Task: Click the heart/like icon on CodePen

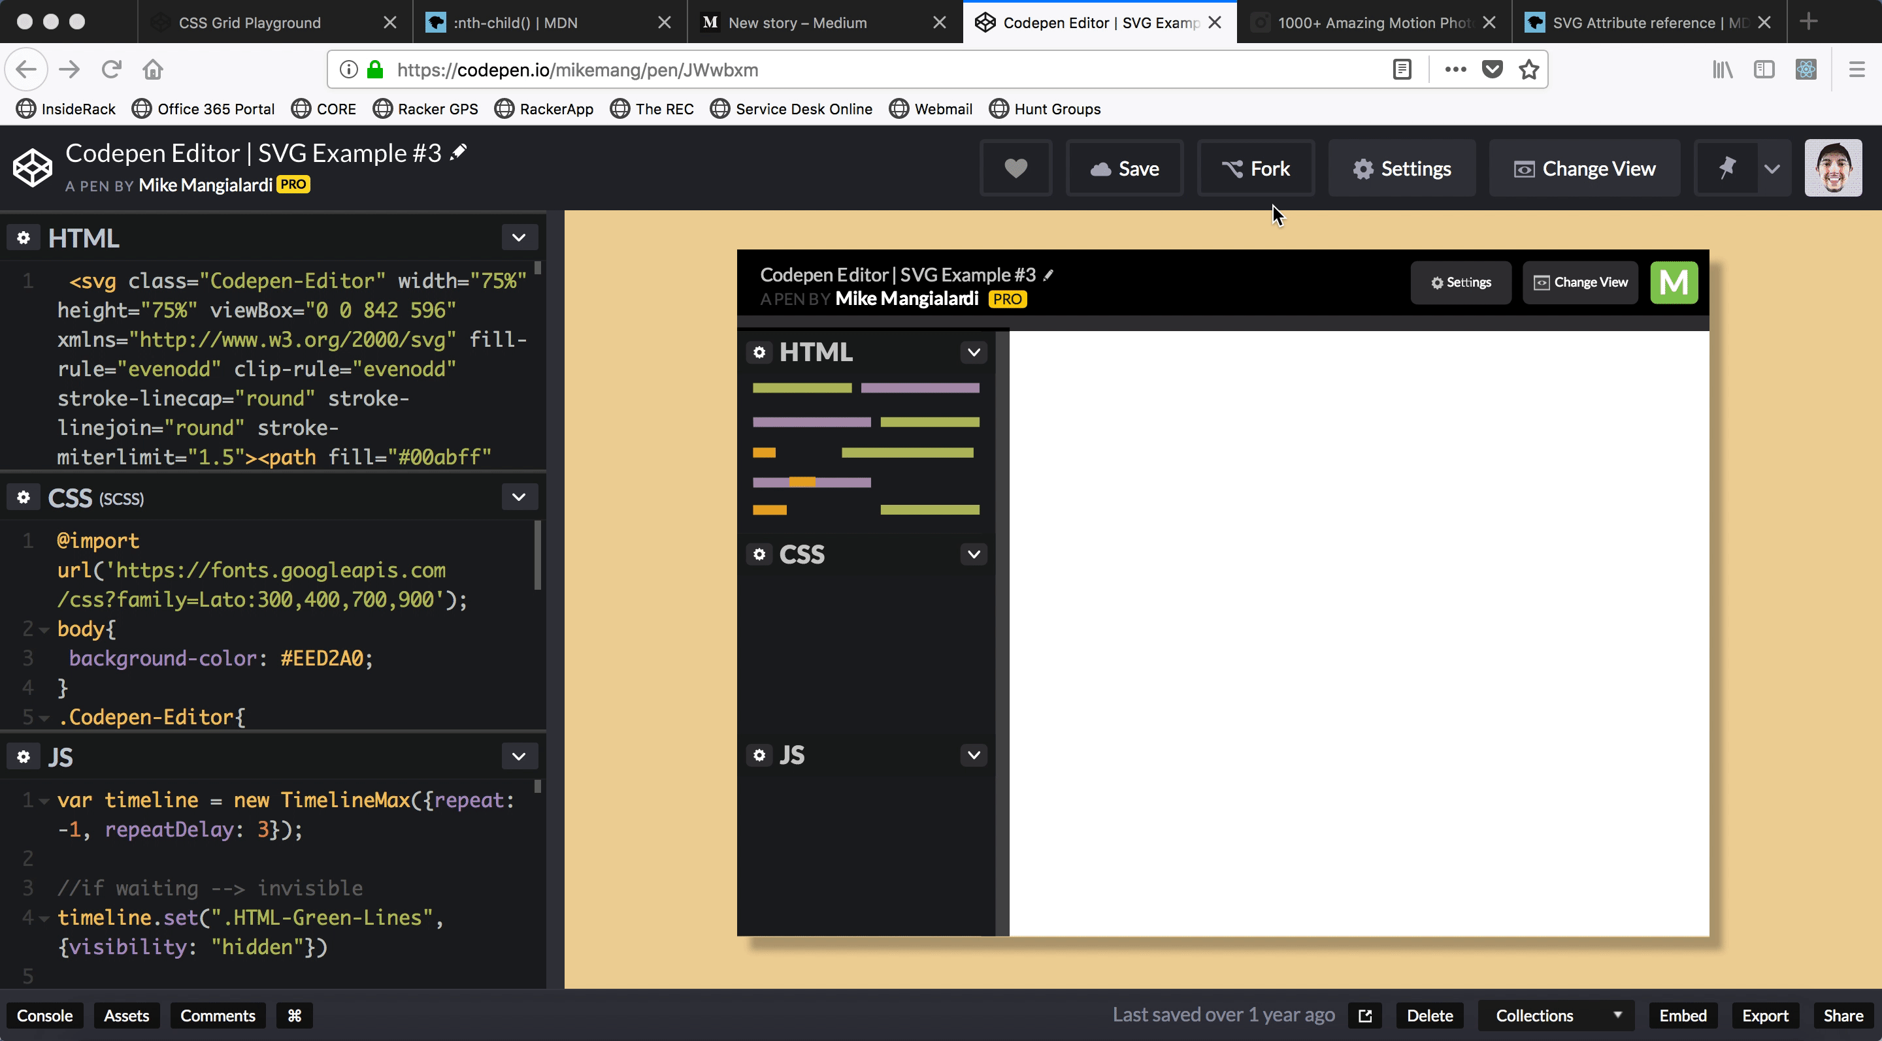Action: 1015,168
